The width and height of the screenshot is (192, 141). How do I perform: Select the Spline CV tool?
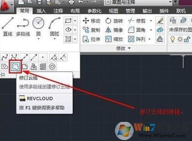(x=14, y=57)
